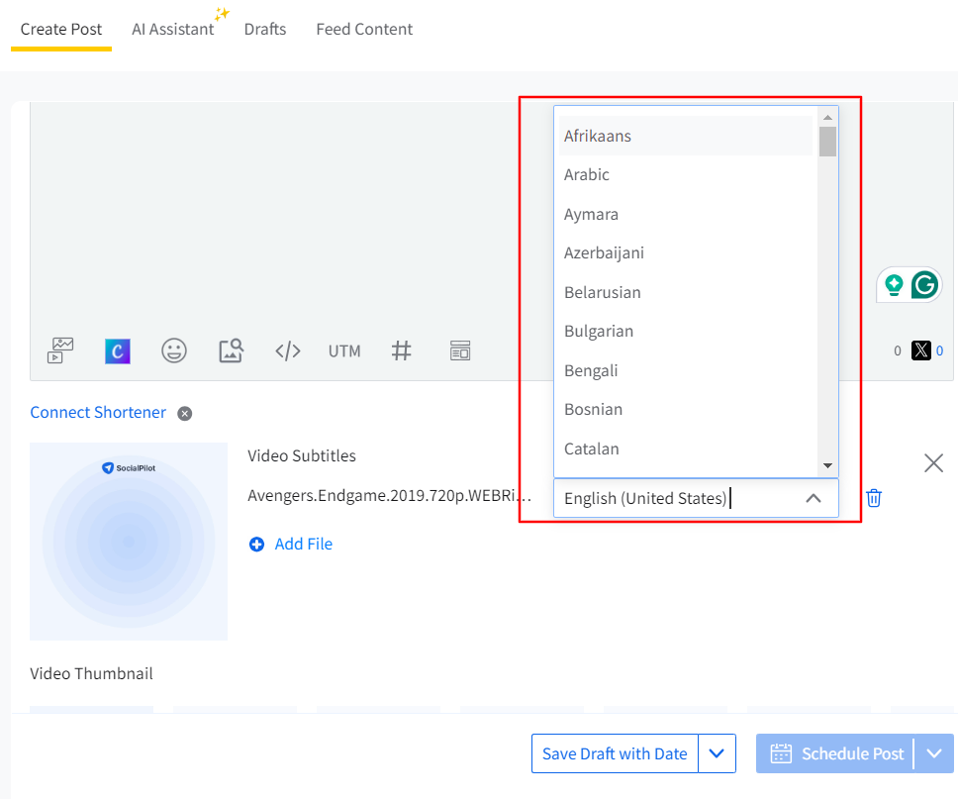Click the Grammarly icon in editor
Image resolution: width=958 pixels, height=799 pixels.
click(924, 285)
